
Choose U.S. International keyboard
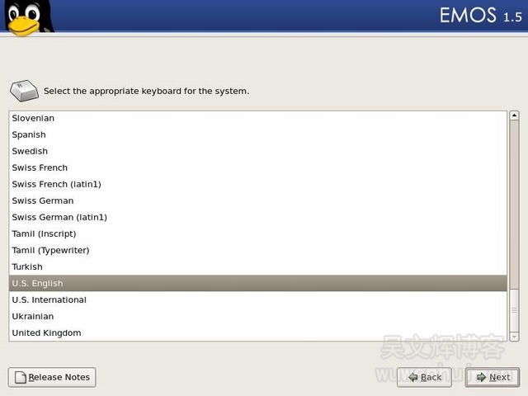[x=49, y=299]
